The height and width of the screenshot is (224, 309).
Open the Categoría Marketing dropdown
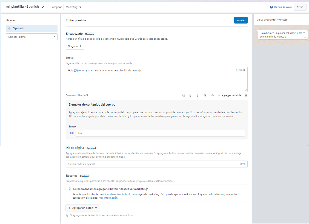coord(74,7)
